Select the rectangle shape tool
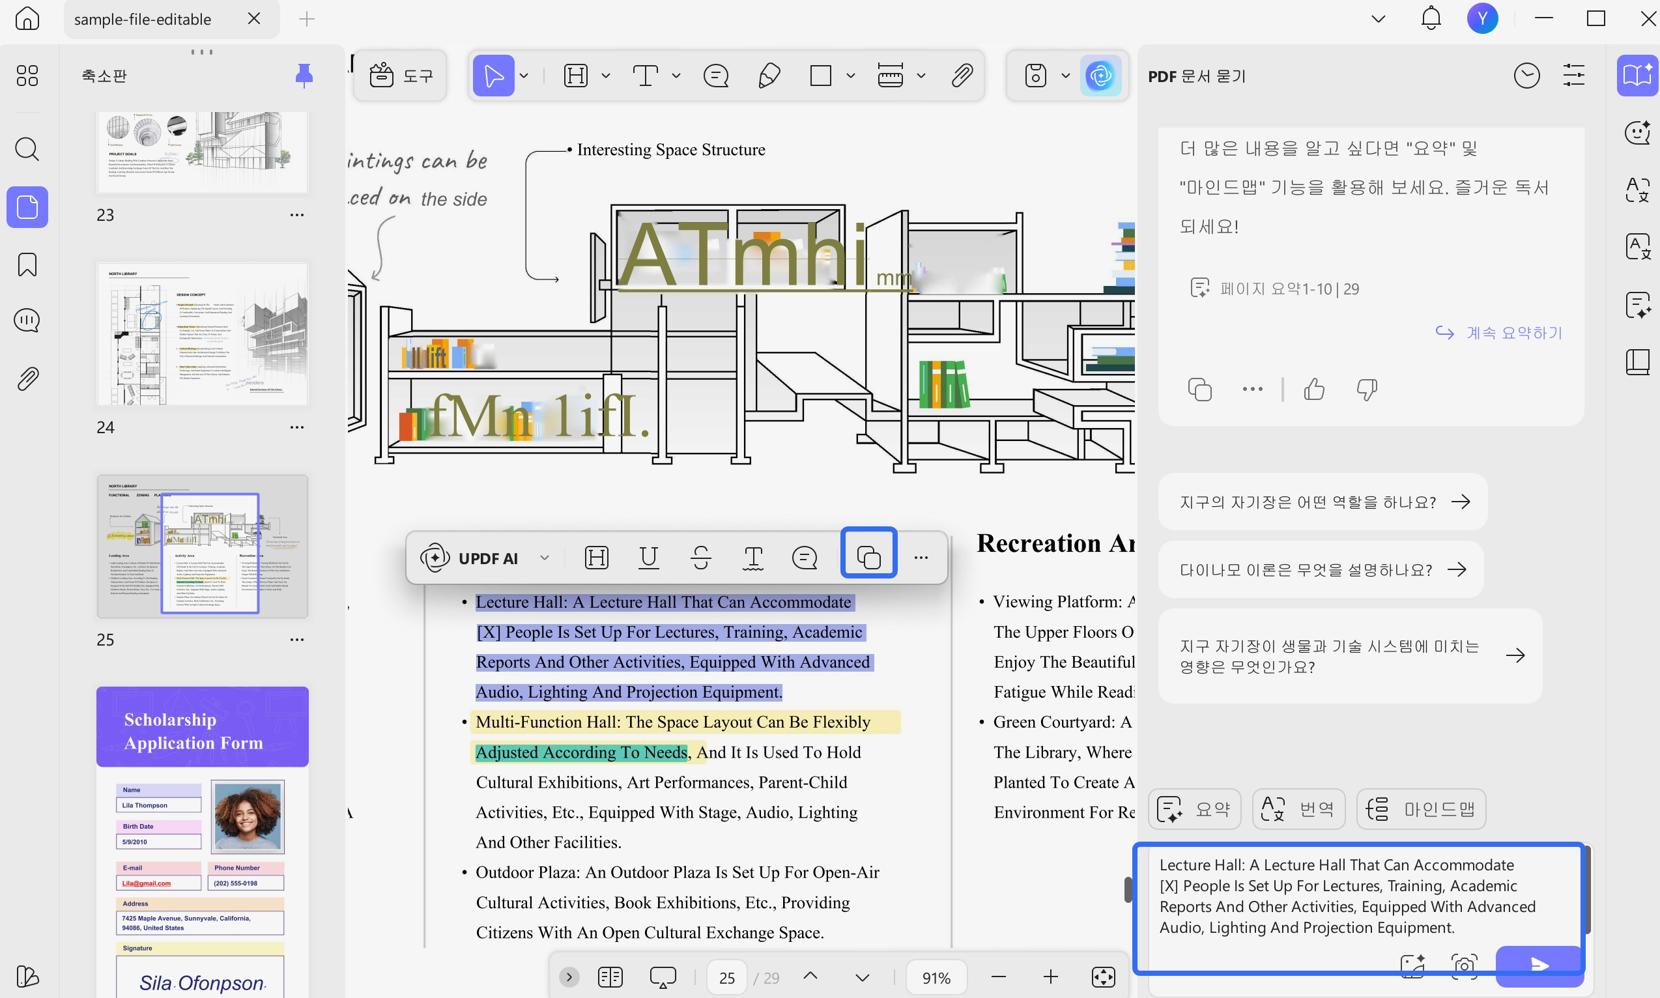The image size is (1660, 998). 821,76
